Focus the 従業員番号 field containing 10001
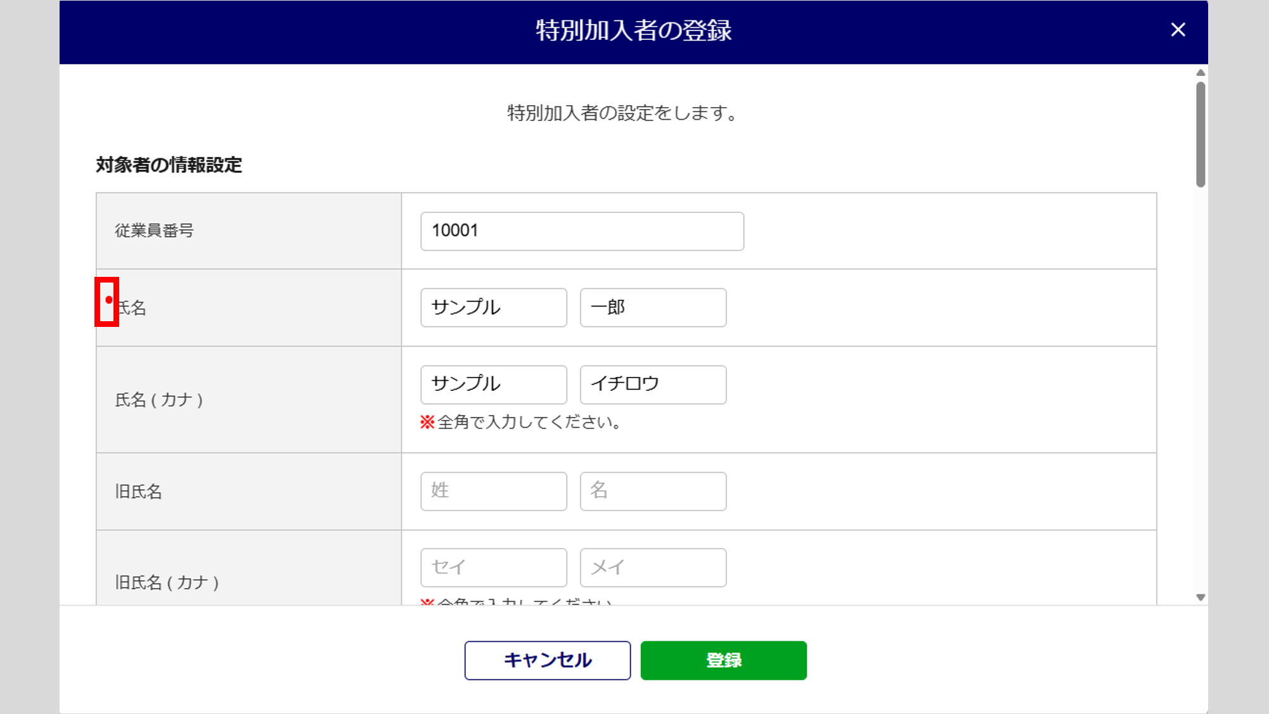This screenshot has width=1269, height=714. 581,231
